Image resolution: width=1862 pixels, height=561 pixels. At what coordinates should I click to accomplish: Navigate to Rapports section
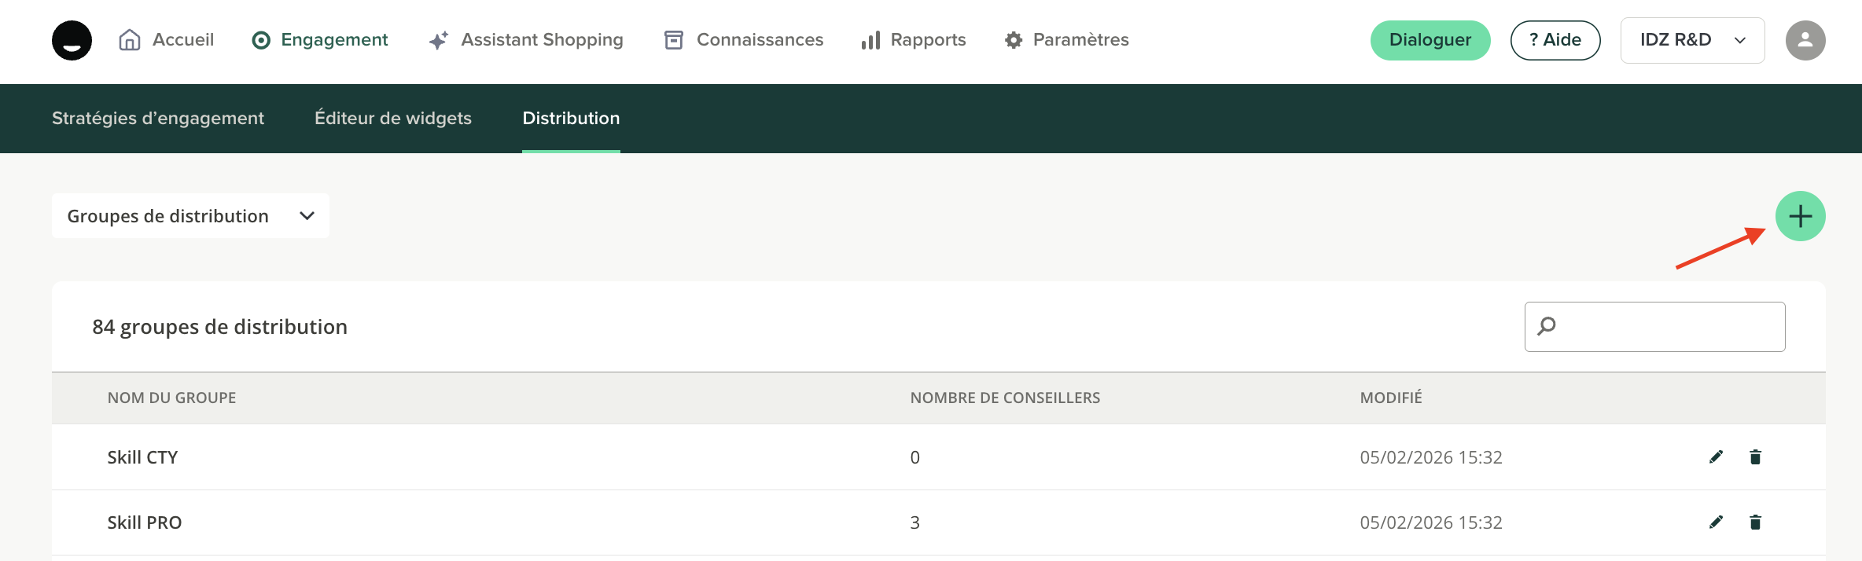[x=914, y=40]
